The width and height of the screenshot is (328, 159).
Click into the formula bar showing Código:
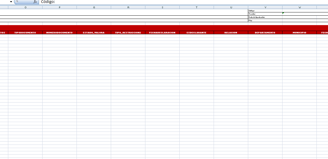click(184, 2)
